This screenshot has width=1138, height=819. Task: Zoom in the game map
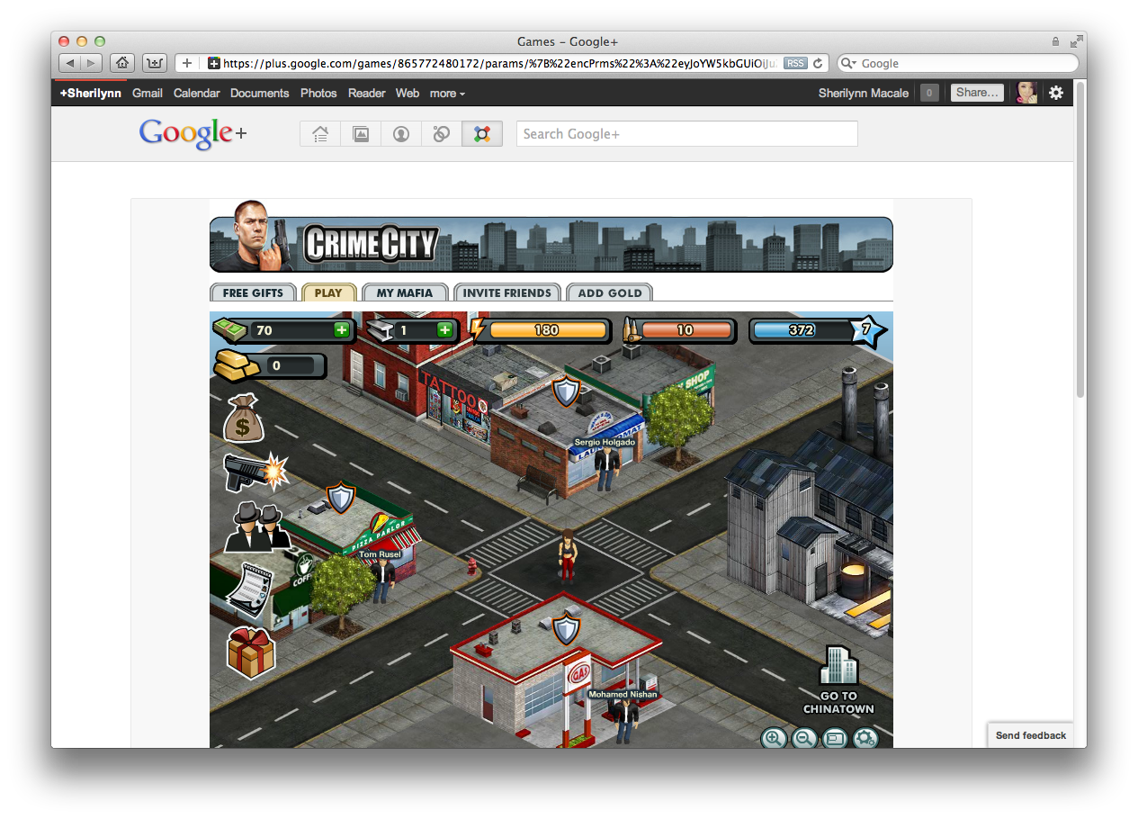tap(773, 738)
